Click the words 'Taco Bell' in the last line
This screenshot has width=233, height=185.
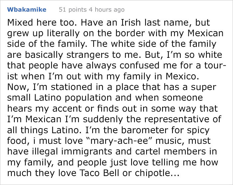point(100,173)
